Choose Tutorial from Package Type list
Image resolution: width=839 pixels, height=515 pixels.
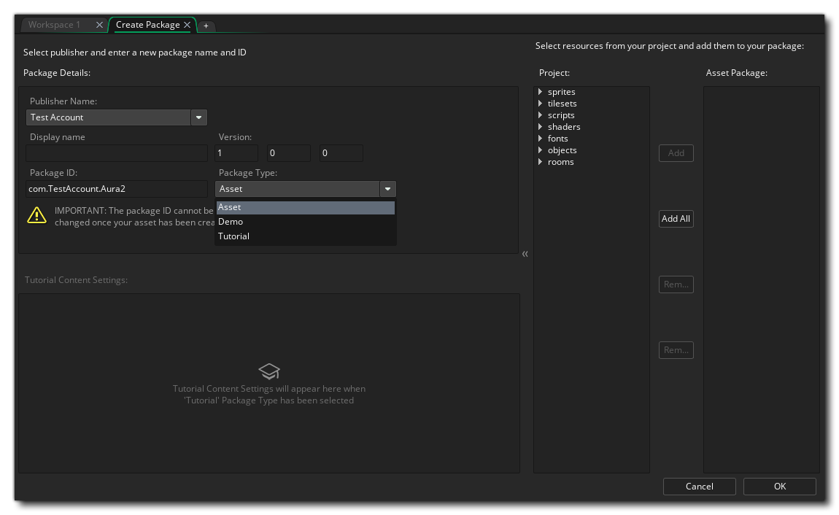[x=233, y=236]
